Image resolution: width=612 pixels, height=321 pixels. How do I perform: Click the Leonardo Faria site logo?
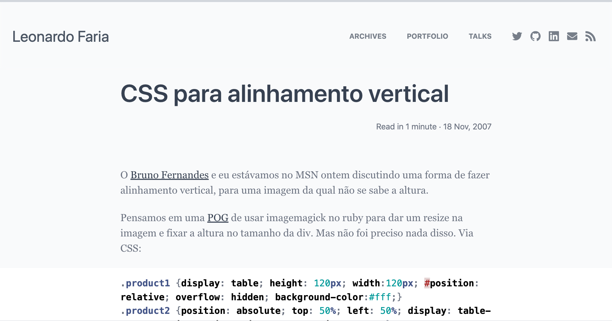61,37
